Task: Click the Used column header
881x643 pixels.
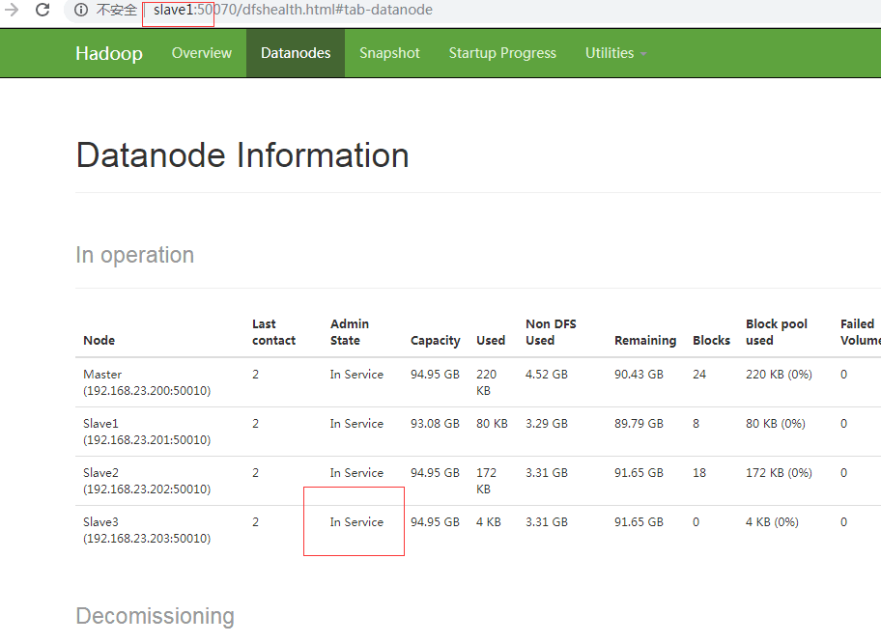Action: (491, 340)
